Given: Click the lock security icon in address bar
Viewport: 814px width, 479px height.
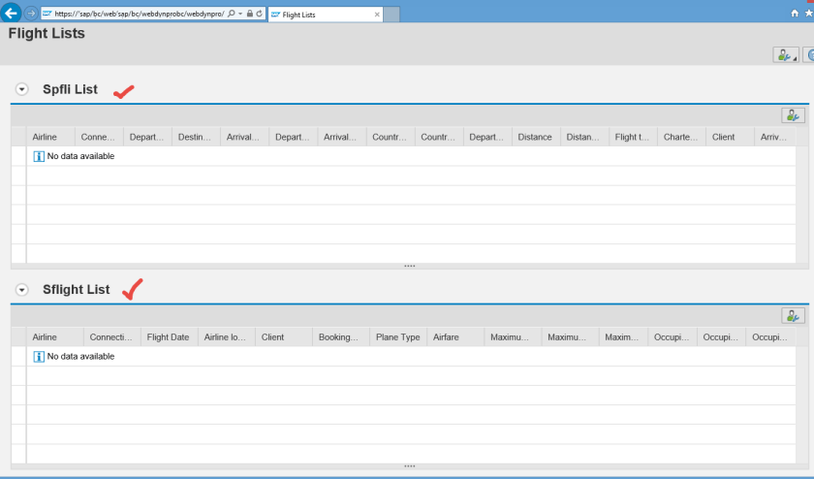Looking at the screenshot, I should 250,14.
